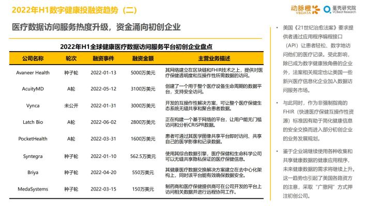This screenshot has width=367, height=206.
Task: Click the 5000万美元 funding amount
Action: 143,73
